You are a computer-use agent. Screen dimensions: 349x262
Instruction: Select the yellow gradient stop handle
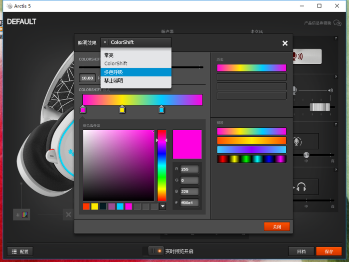(x=122, y=109)
